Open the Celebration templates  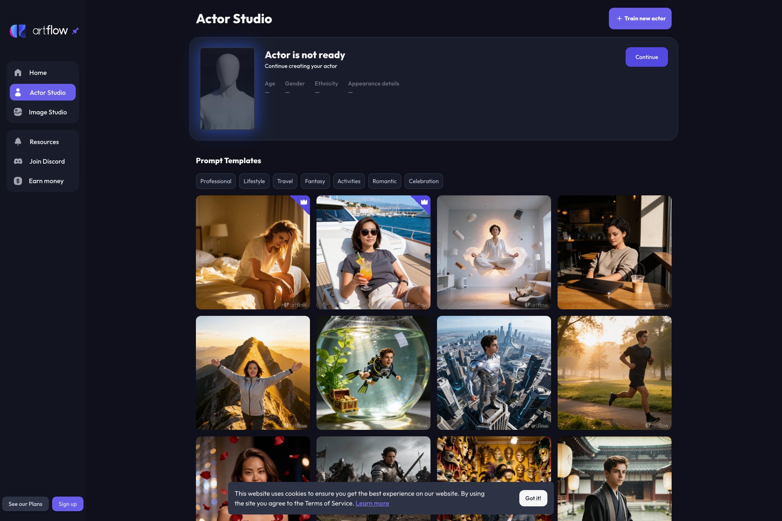click(x=424, y=181)
